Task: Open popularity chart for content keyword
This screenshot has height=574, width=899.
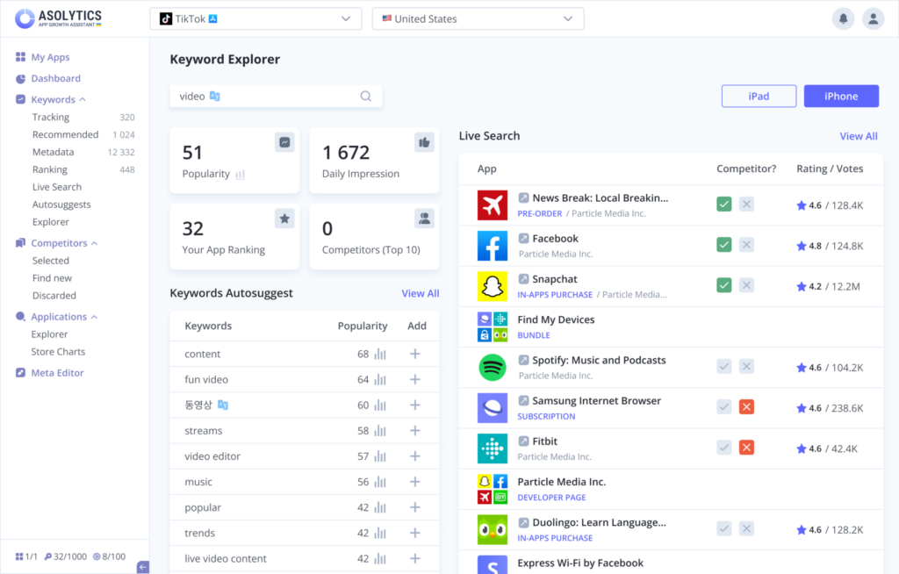Action: tap(380, 354)
